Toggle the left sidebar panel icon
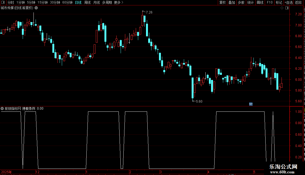 3,2
